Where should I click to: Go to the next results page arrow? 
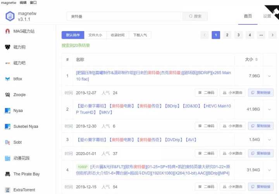pos(272,35)
